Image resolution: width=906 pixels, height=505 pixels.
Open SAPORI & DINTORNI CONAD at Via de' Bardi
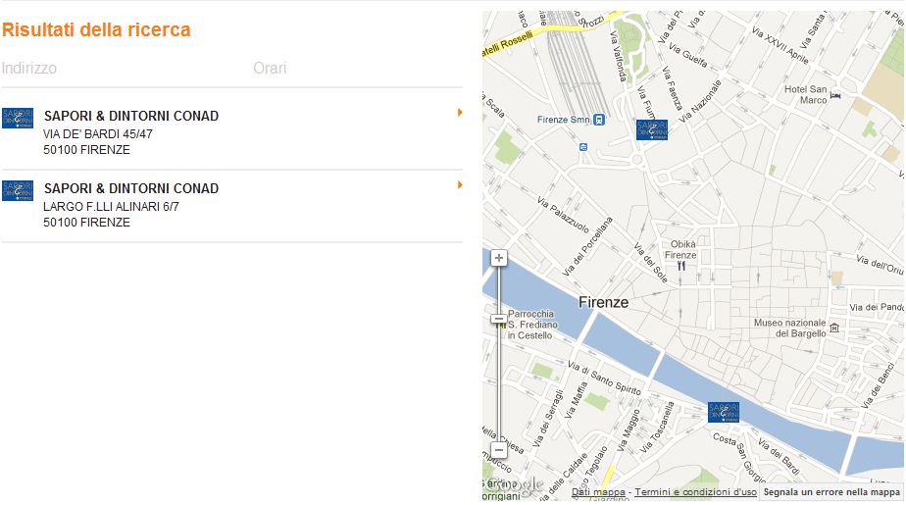(131, 116)
